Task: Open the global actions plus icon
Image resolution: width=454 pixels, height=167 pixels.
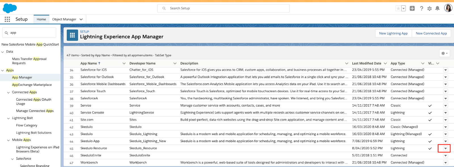Action: click(x=412, y=8)
